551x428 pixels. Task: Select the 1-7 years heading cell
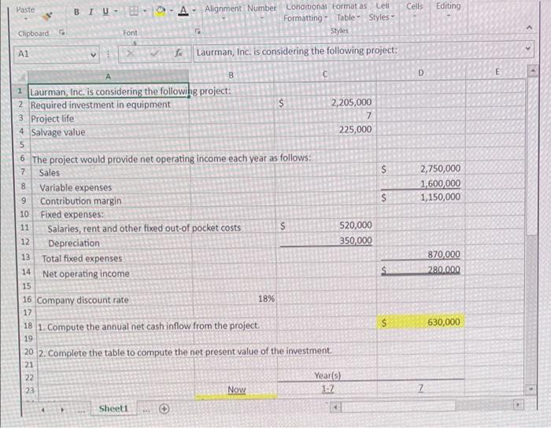pyautogui.click(x=327, y=389)
